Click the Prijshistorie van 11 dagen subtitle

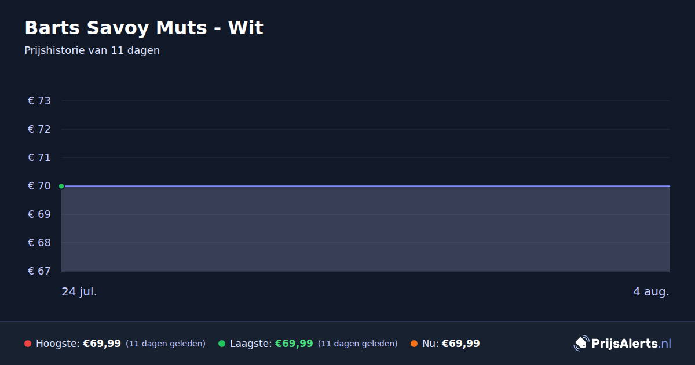[92, 50]
